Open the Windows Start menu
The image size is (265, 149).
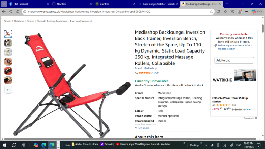pyautogui.click(x=4, y=145)
